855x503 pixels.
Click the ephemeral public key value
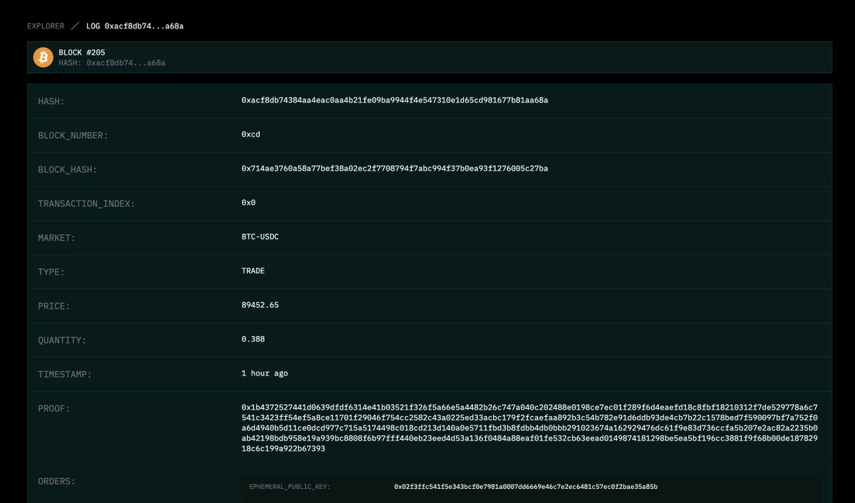(x=526, y=487)
